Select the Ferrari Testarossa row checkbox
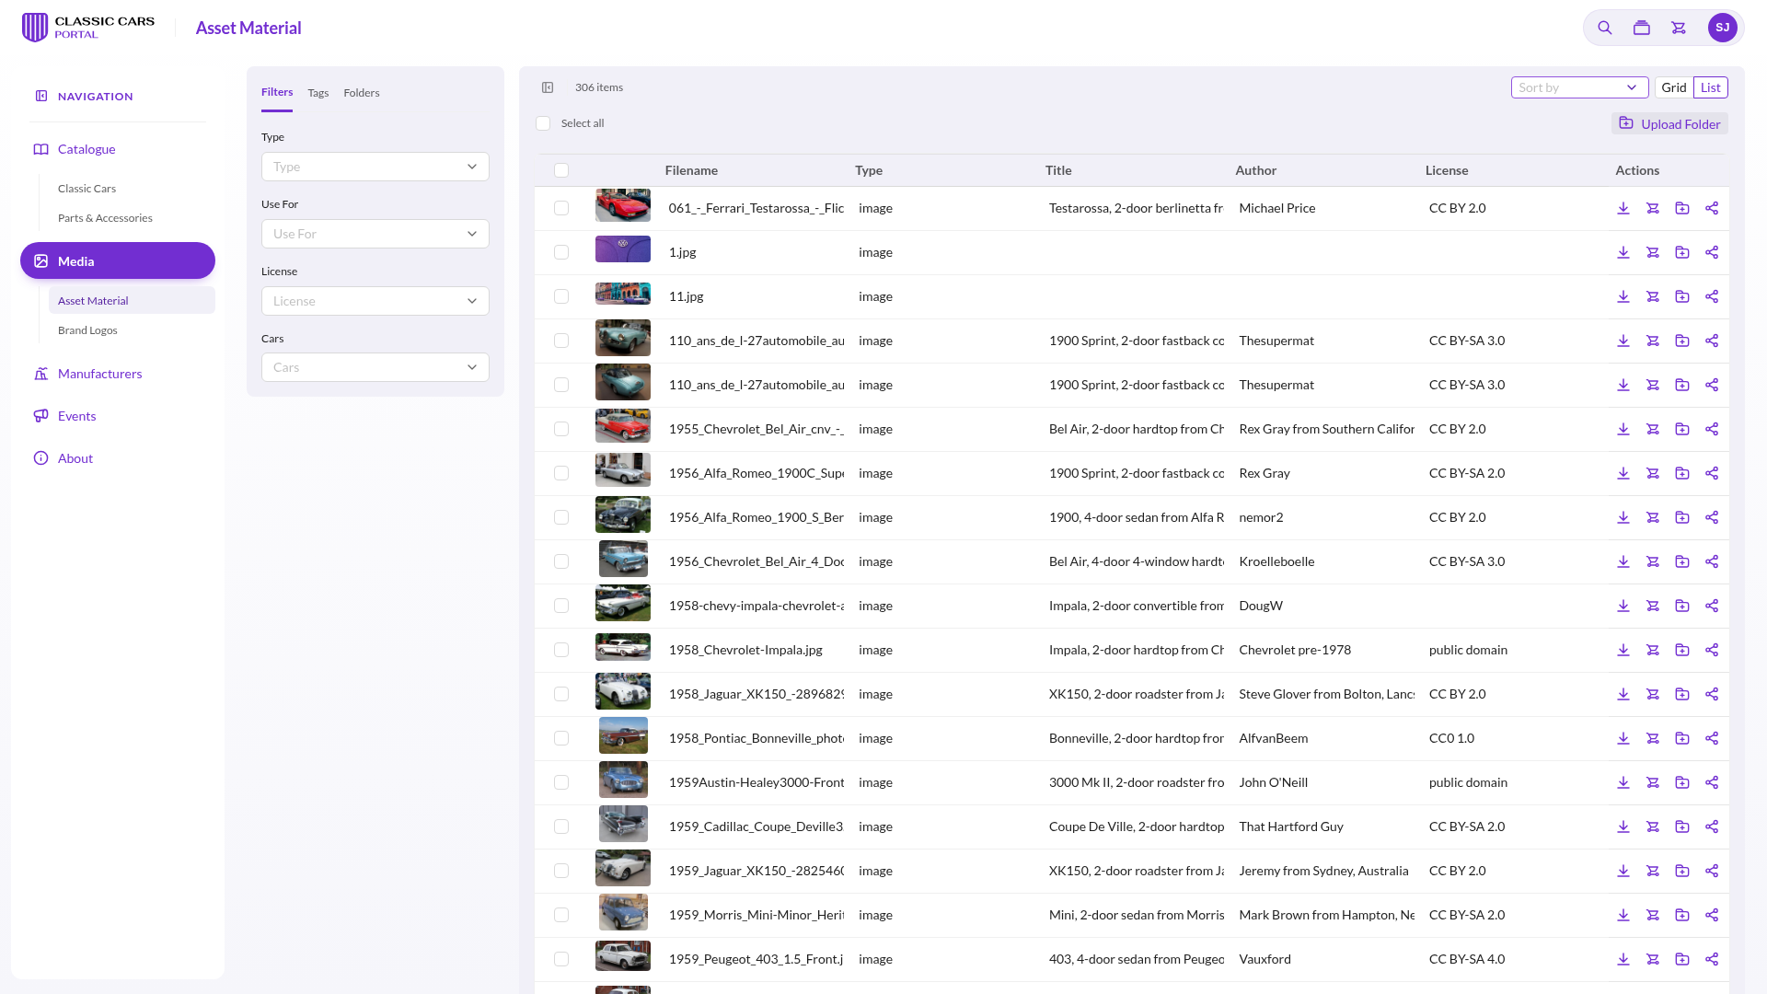1767x994 pixels. coord(561,208)
